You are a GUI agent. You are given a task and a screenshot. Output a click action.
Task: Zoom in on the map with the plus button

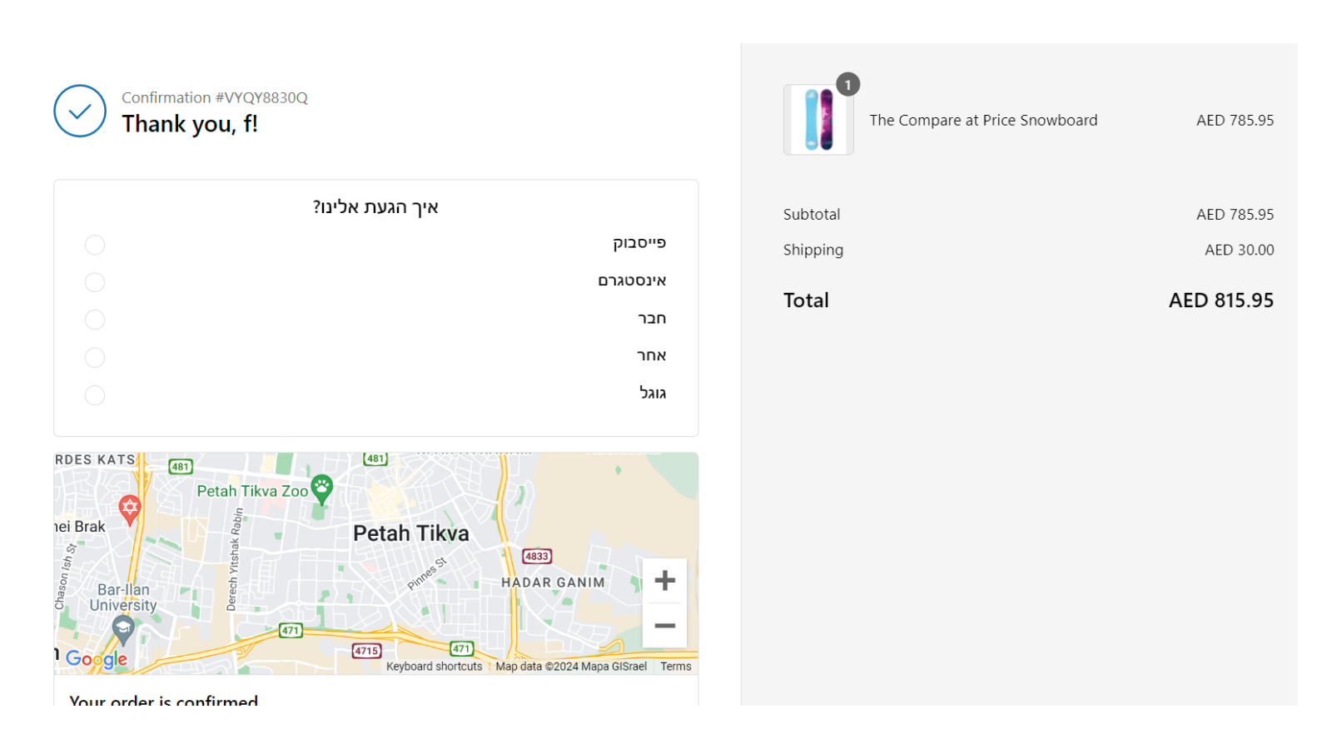[x=665, y=580]
